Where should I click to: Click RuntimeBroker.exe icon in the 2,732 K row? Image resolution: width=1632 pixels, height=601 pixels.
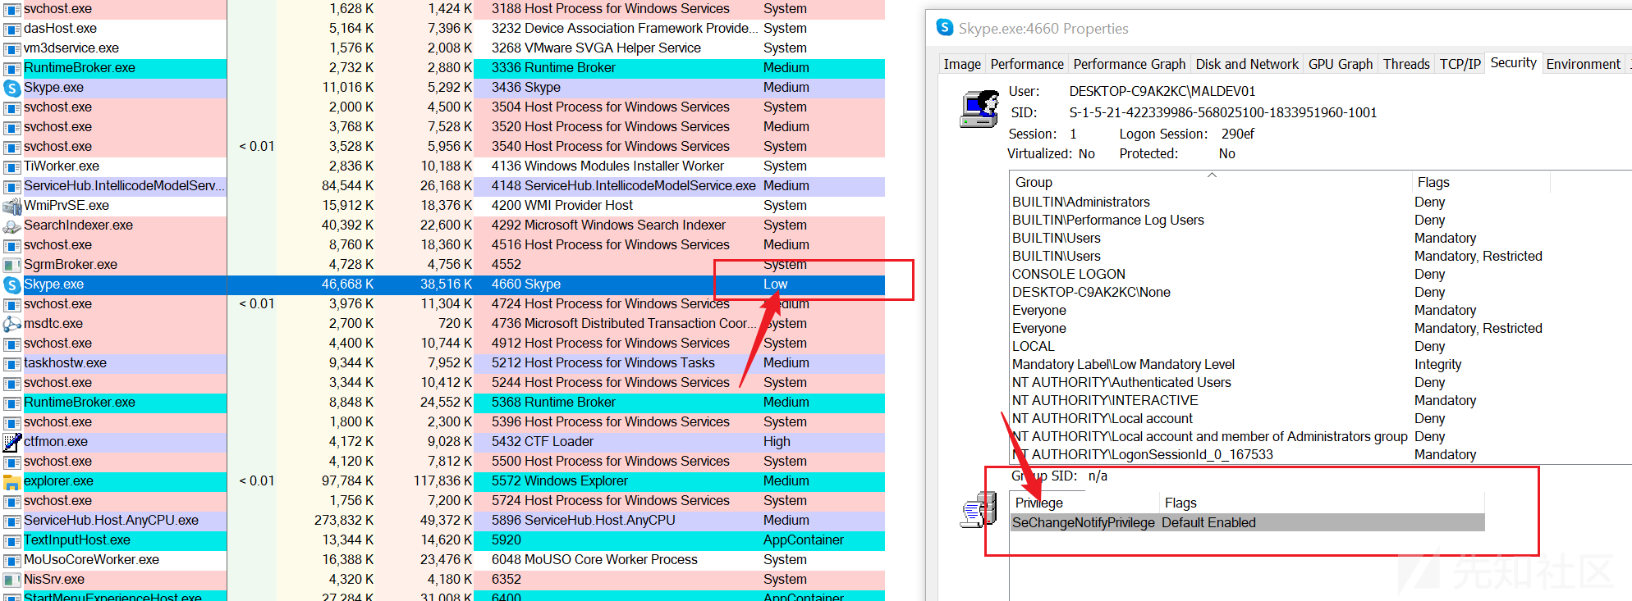[x=12, y=68]
